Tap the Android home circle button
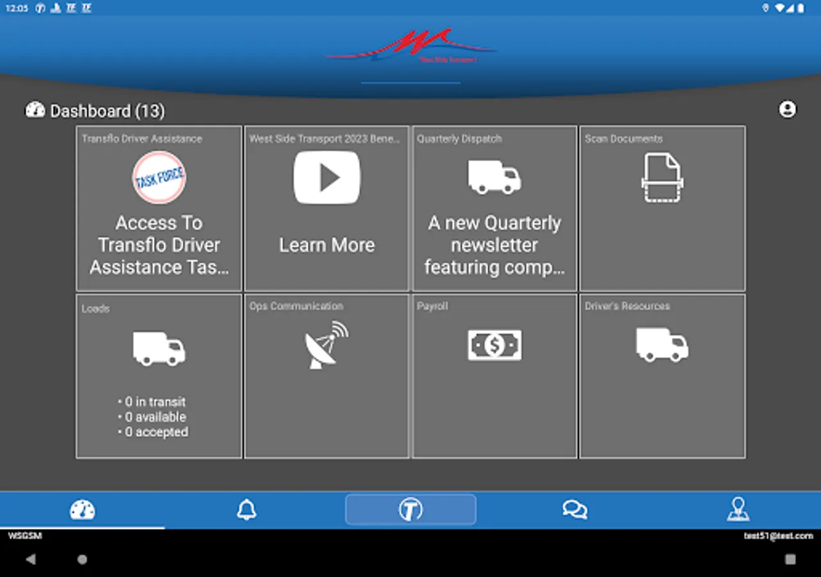The width and height of the screenshot is (821, 577). pyautogui.click(x=82, y=559)
